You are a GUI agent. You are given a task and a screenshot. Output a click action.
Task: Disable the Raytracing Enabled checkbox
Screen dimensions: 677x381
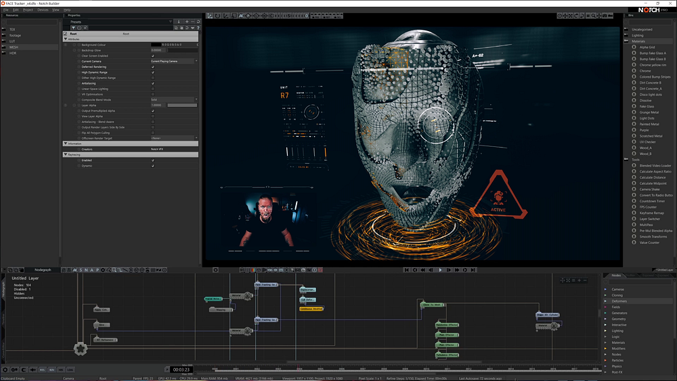[153, 160]
